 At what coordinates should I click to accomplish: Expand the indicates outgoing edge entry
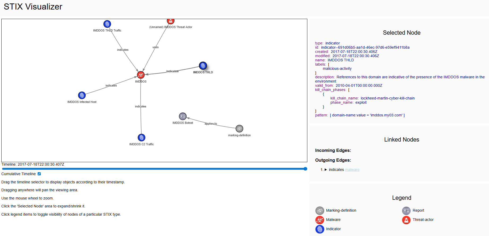[326, 170]
